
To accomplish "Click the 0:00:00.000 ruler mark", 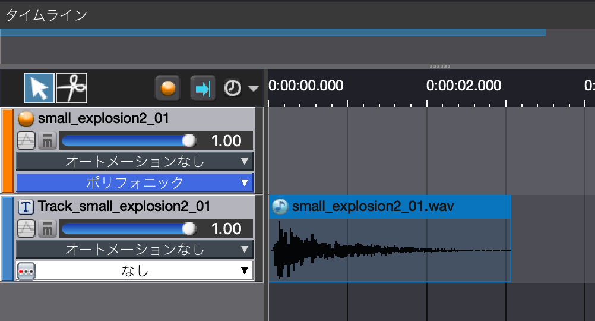I will pyautogui.click(x=306, y=86).
